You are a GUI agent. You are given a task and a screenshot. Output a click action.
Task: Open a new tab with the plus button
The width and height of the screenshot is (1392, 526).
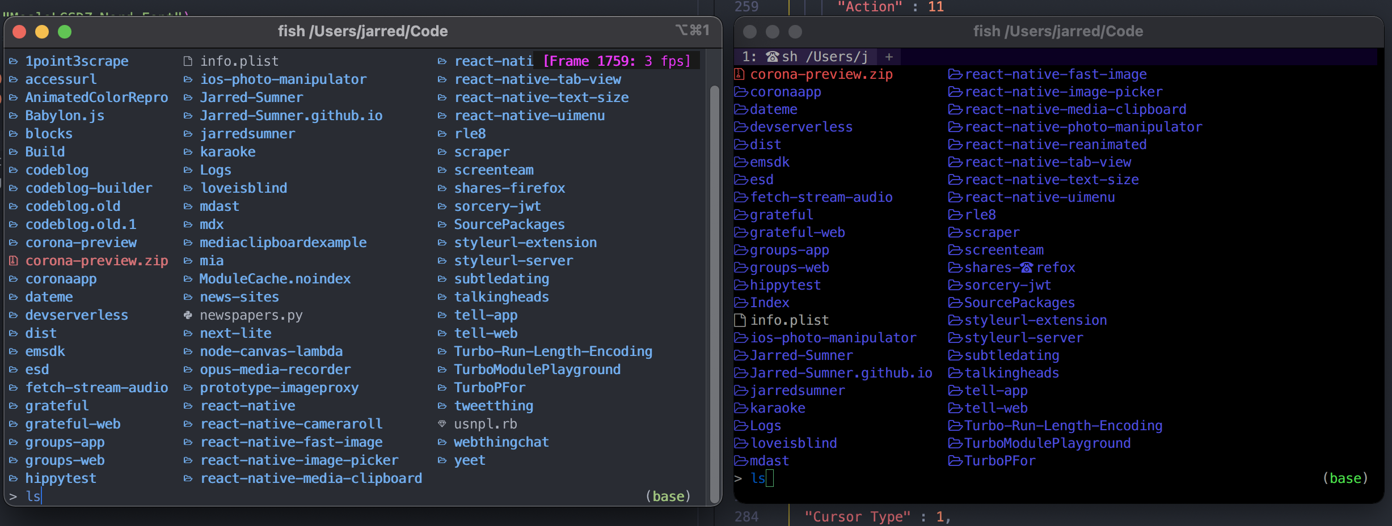pyautogui.click(x=888, y=57)
